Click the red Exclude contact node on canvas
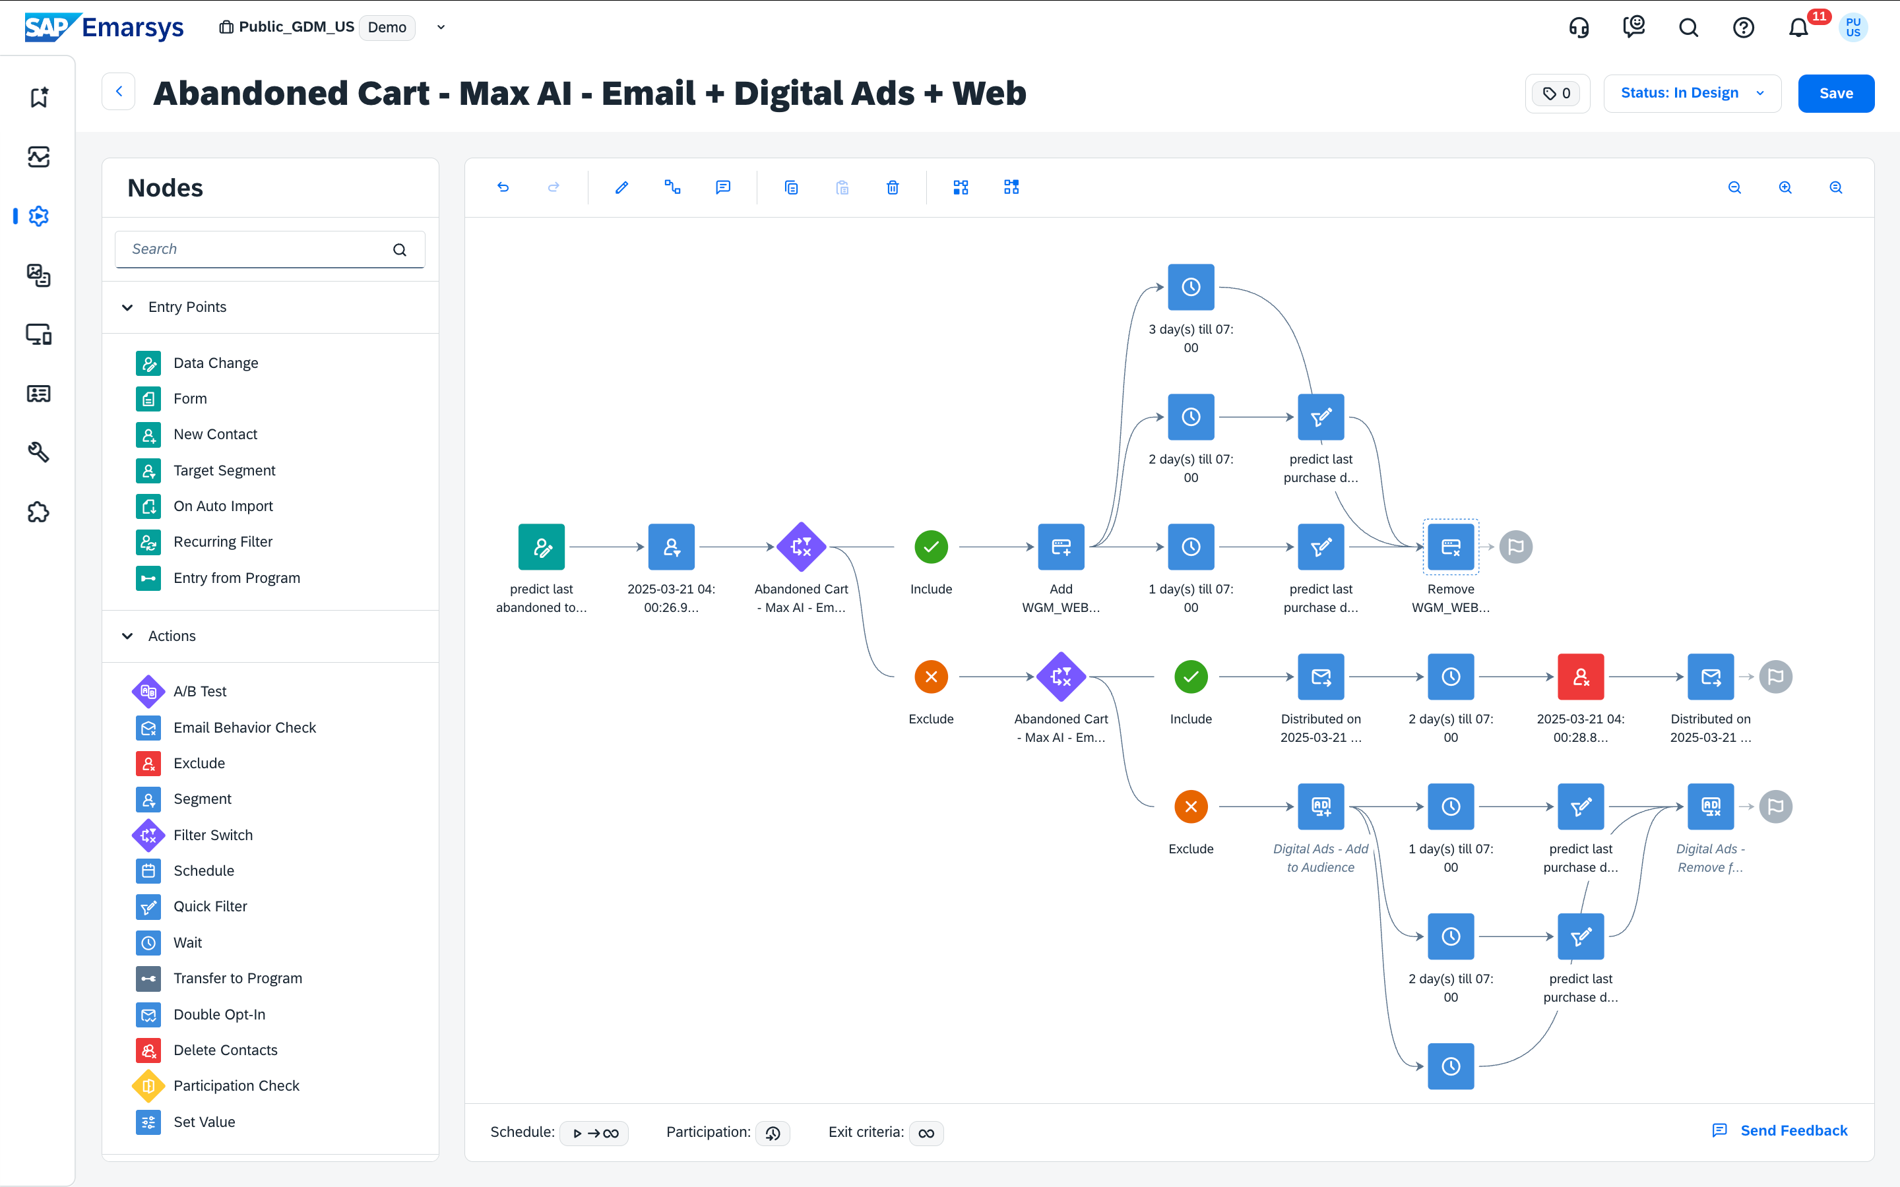The height and width of the screenshot is (1187, 1900). coord(1579,676)
